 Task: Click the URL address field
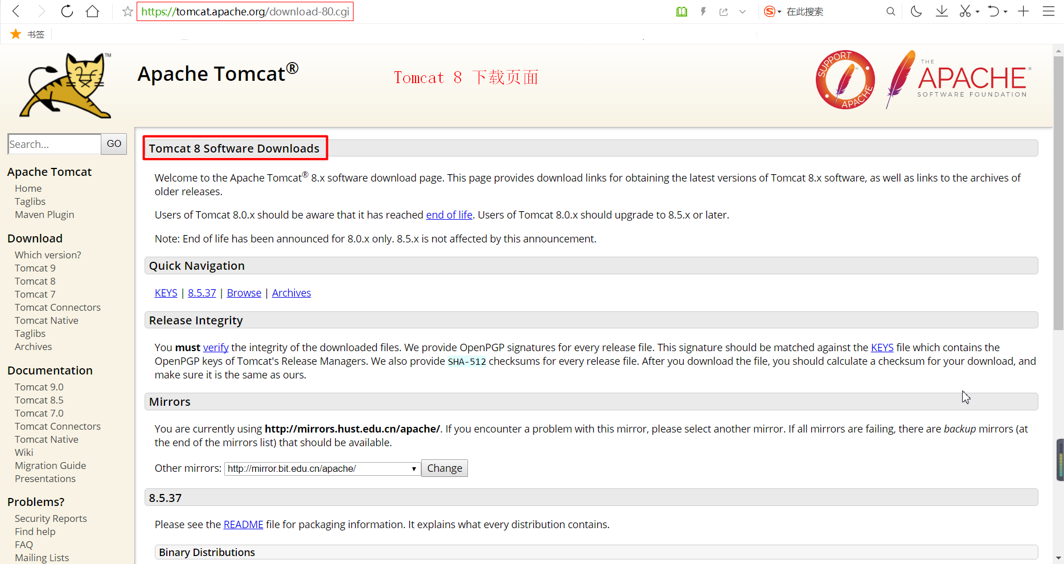(245, 11)
